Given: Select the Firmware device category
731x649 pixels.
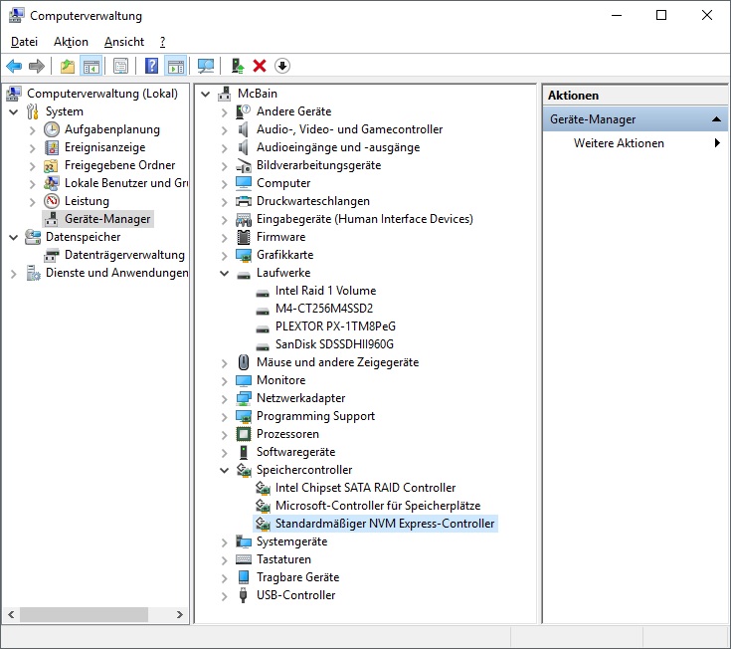Looking at the screenshot, I should pyautogui.click(x=281, y=237).
